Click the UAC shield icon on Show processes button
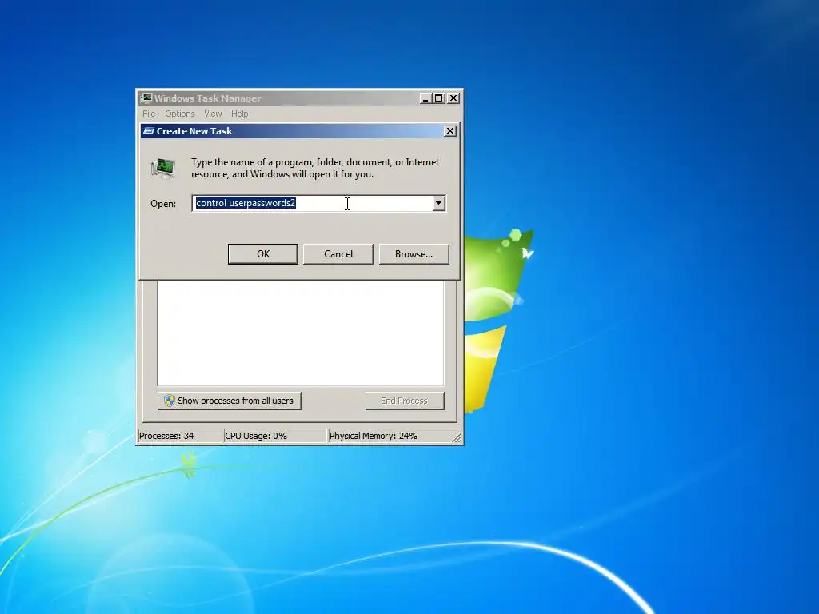 click(170, 401)
